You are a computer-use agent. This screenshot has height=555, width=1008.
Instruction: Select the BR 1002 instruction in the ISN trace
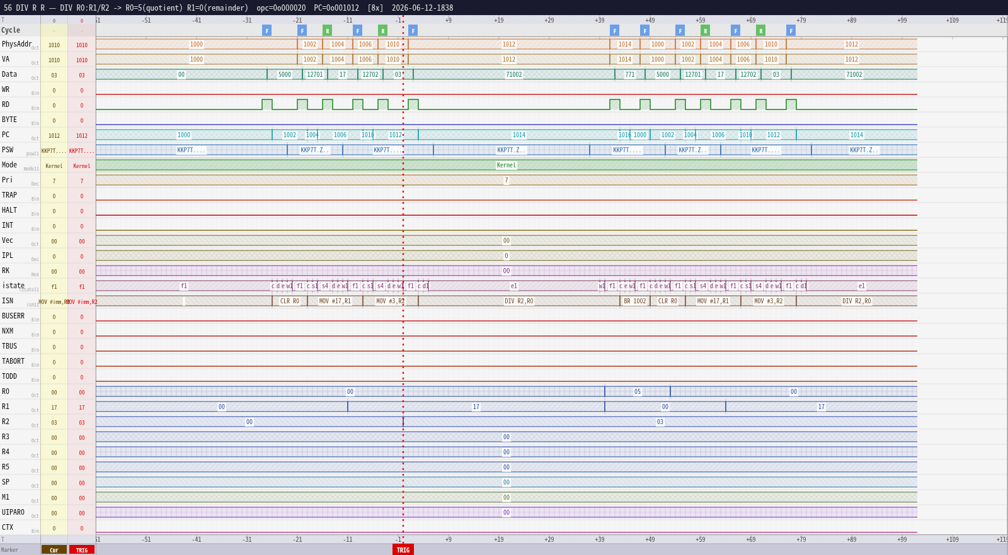click(635, 301)
